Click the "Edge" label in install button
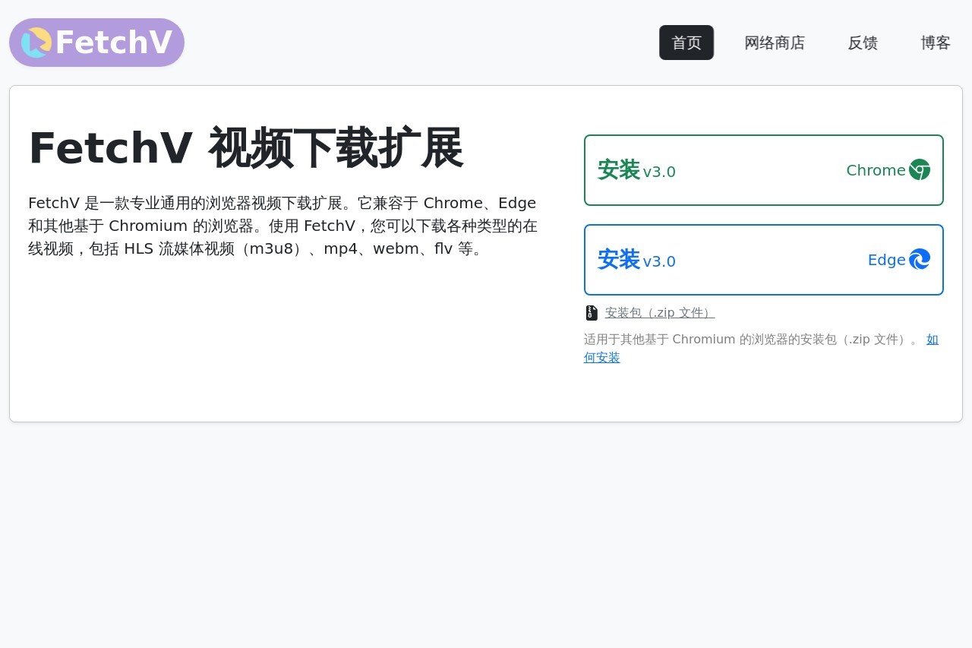The image size is (972, 648). 885,260
